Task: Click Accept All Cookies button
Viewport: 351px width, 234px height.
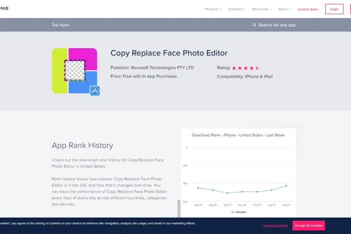Action: [x=309, y=226]
